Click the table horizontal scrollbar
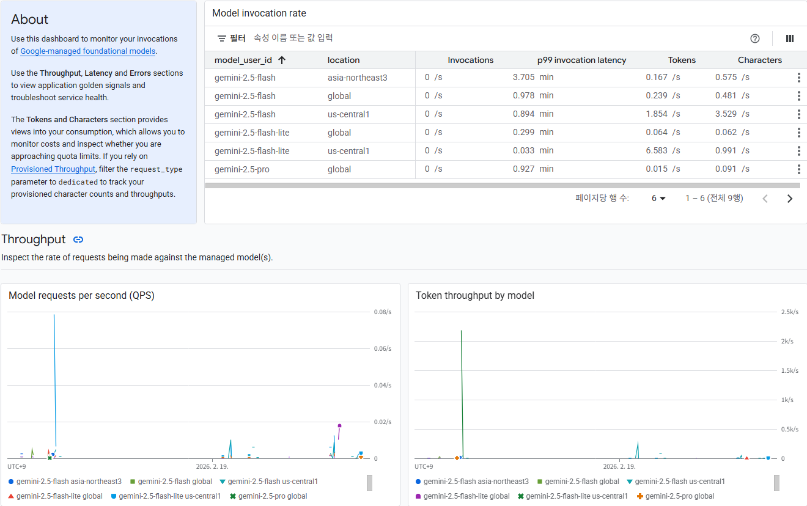The image size is (807, 506). (x=502, y=185)
